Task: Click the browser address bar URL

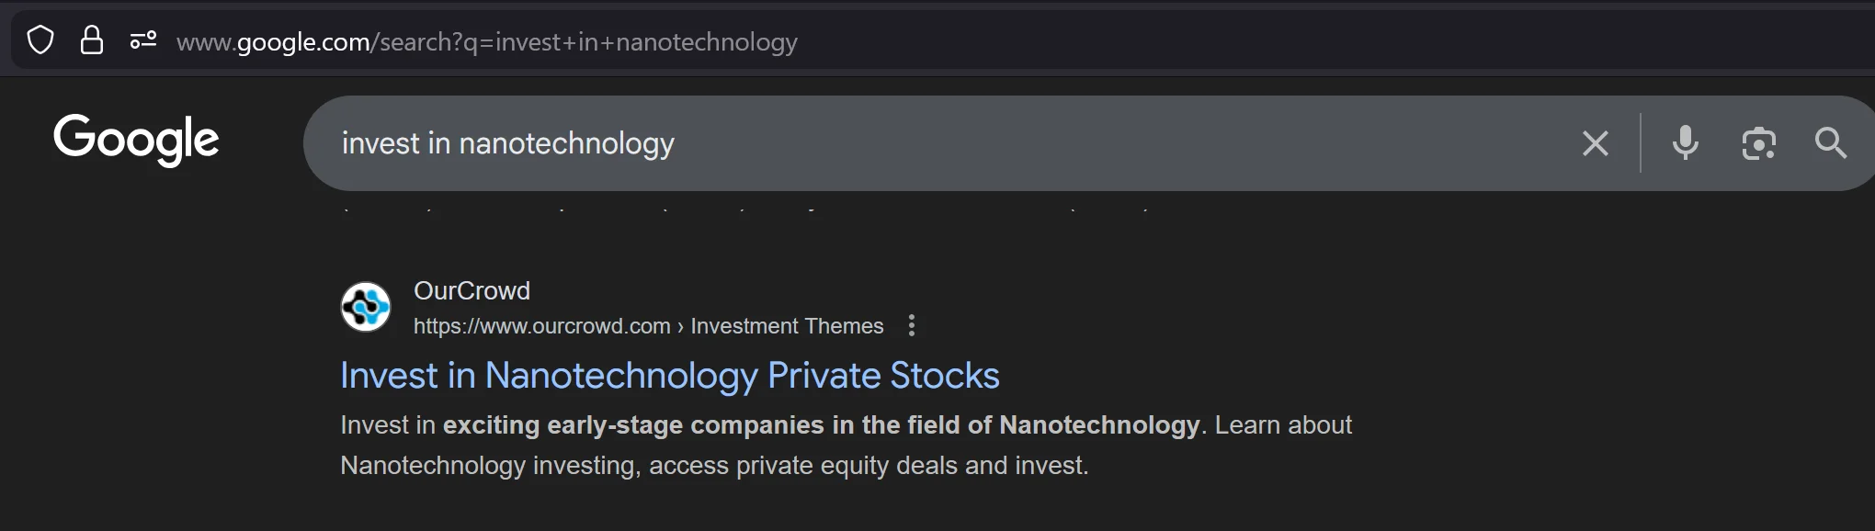Action: tap(487, 40)
